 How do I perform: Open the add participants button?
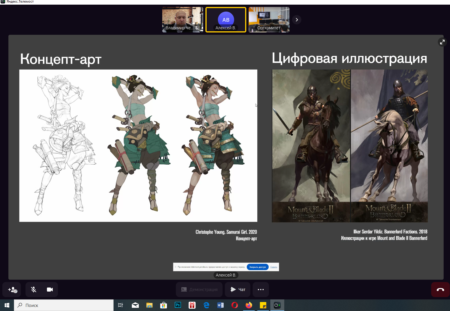[x=12, y=290]
